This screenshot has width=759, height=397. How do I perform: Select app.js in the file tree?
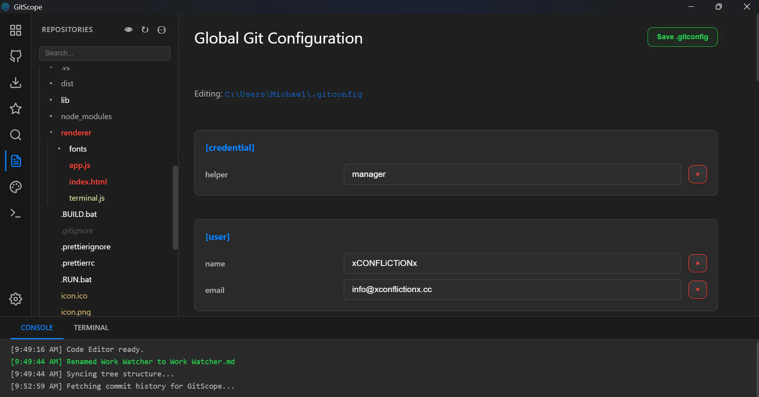tap(80, 165)
